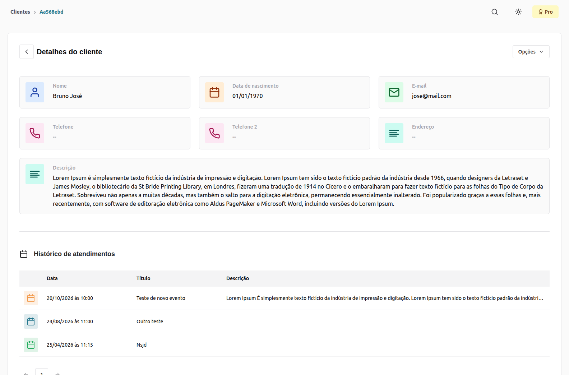Viewport: 569px width, 375px height.
Task: Select the Endereço label
Action: pos(423,127)
